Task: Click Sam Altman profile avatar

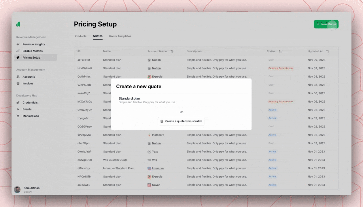Action: pyautogui.click(x=17, y=189)
